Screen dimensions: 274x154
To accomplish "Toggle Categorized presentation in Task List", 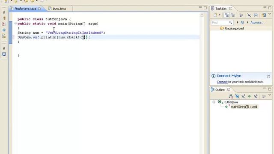I will point(226,15).
